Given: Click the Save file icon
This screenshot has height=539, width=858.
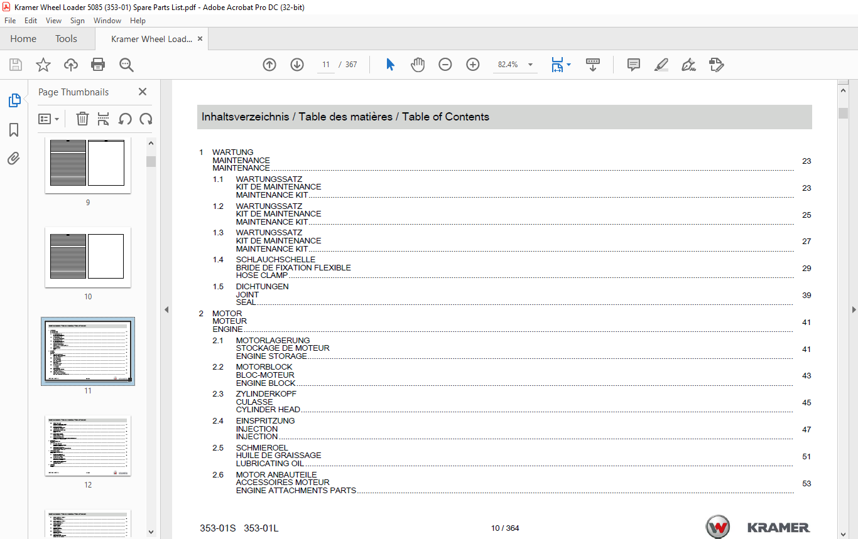Looking at the screenshot, I should pyautogui.click(x=16, y=65).
